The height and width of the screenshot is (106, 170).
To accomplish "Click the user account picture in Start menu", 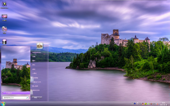I will [x=40, y=46].
